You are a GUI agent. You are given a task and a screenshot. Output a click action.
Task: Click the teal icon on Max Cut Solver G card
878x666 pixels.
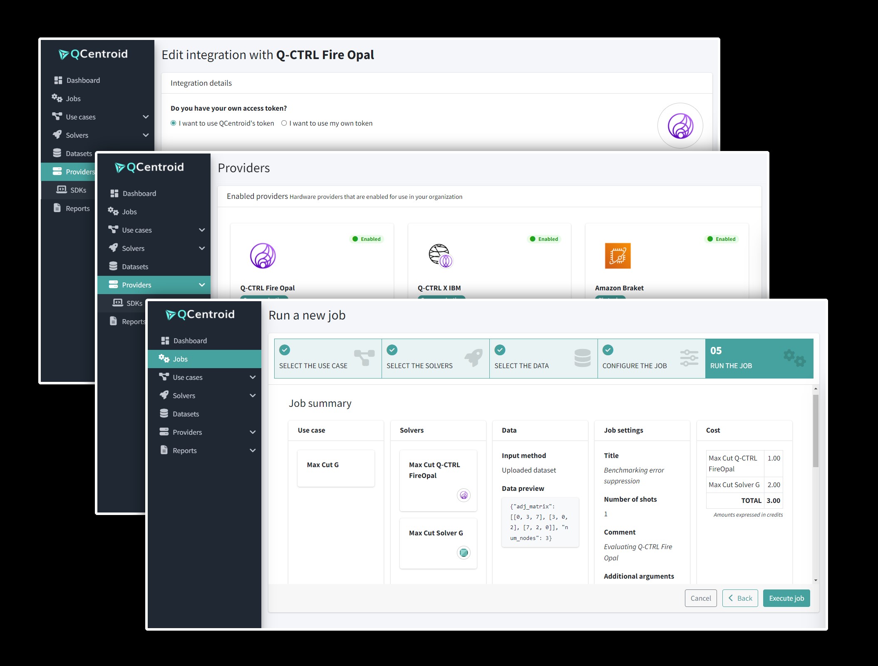(x=464, y=552)
